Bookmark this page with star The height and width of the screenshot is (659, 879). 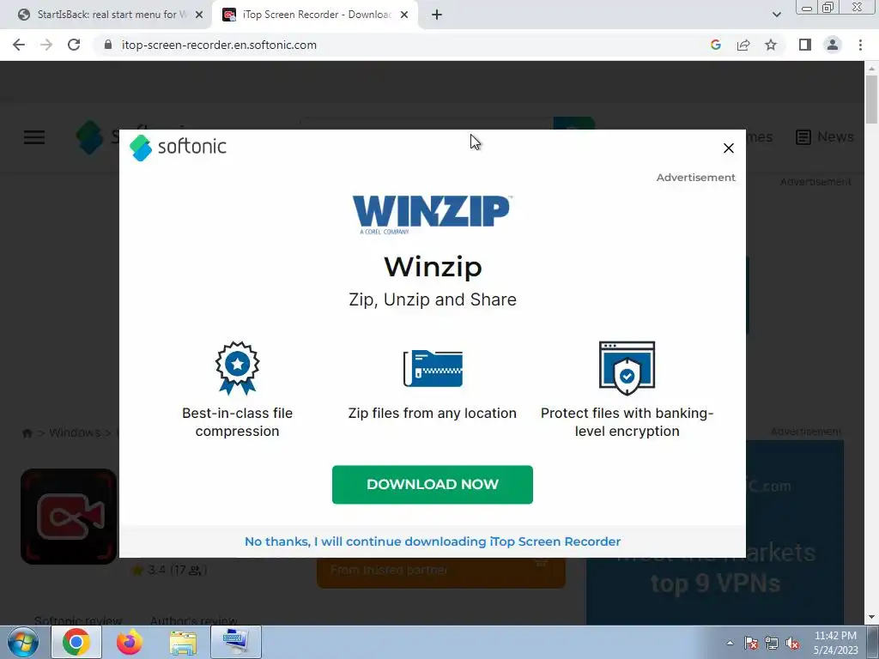(x=771, y=45)
